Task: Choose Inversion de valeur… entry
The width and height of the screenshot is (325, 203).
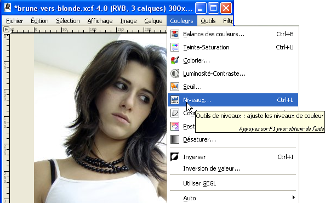Action: coord(233,168)
